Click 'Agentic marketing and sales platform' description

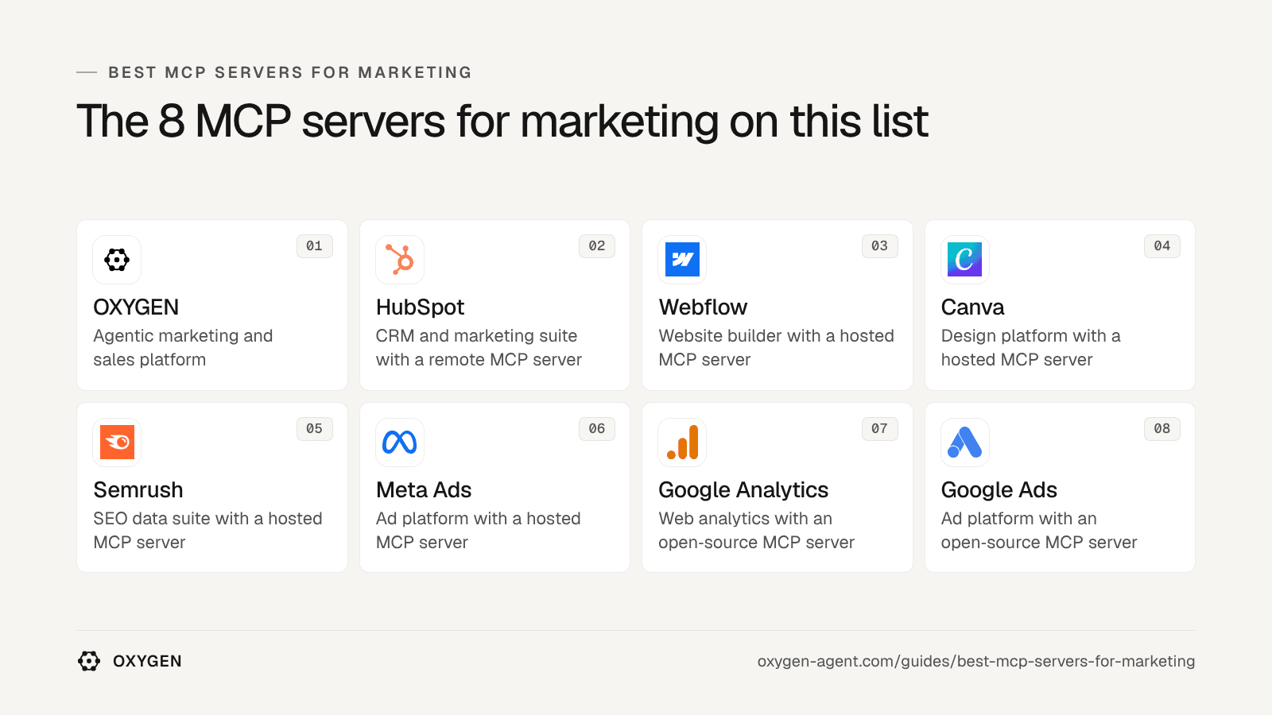[183, 348]
